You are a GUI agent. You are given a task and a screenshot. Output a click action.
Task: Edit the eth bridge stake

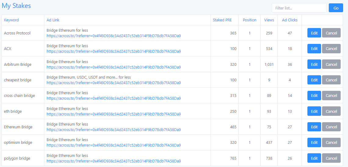314,111
